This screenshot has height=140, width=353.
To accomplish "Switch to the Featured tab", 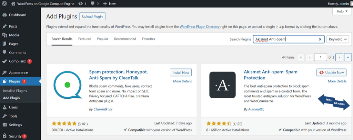I will [x=84, y=39].
